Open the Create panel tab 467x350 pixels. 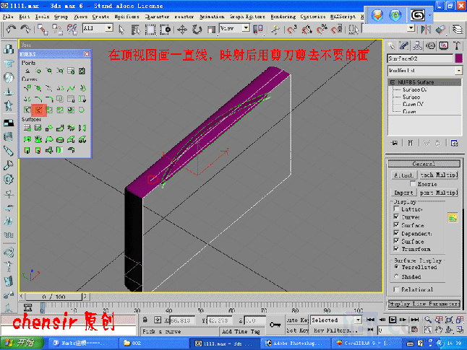click(391, 45)
